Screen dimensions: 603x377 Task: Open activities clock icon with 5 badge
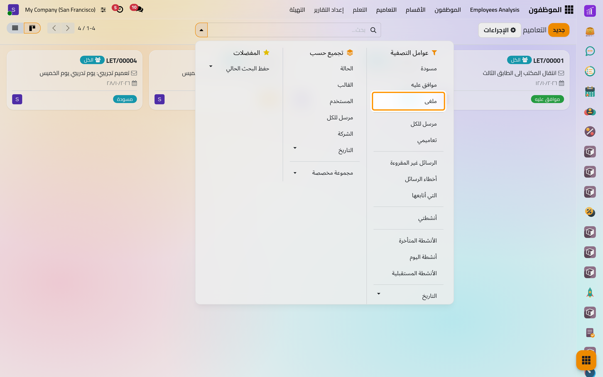tap(118, 9)
